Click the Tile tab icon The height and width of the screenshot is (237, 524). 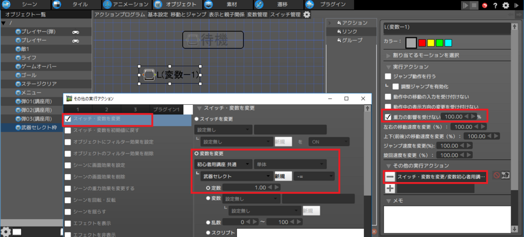coord(56,5)
